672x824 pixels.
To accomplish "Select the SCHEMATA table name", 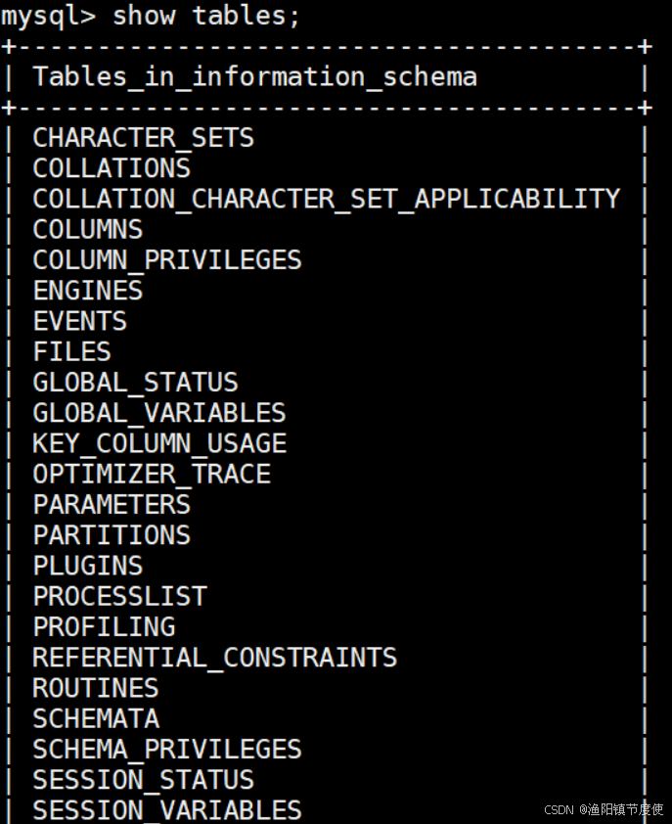I will [96, 719].
